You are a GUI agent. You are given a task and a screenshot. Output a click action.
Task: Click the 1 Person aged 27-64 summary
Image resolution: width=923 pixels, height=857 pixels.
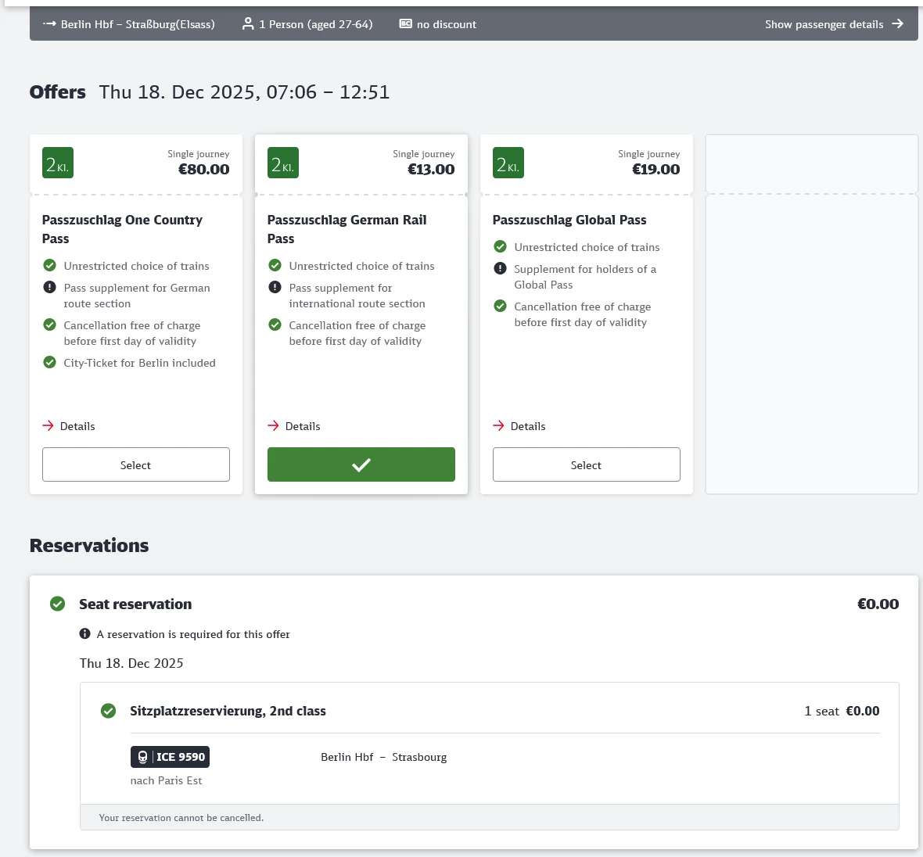coord(307,24)
